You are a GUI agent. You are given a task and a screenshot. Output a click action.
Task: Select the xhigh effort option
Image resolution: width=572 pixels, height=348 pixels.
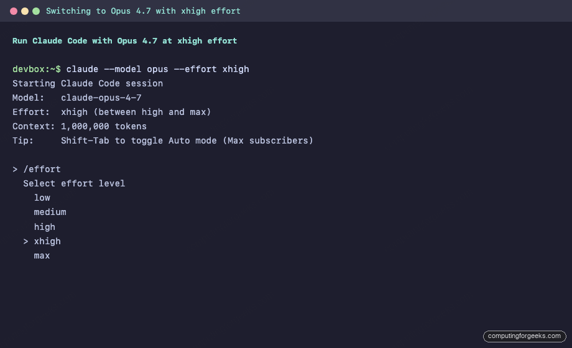pyautogui.click(x=47, y=241)
